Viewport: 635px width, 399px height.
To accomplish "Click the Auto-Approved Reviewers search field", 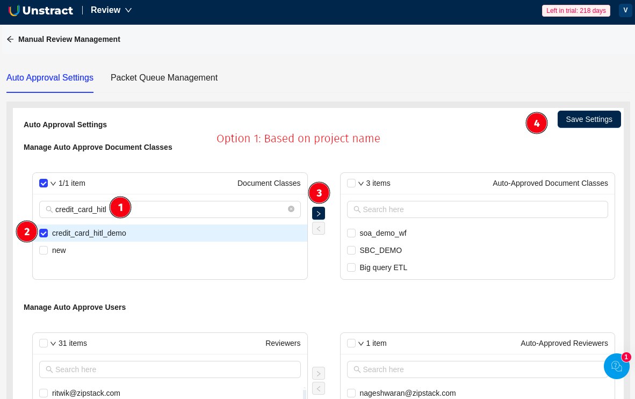I will [x=477, y=369].
